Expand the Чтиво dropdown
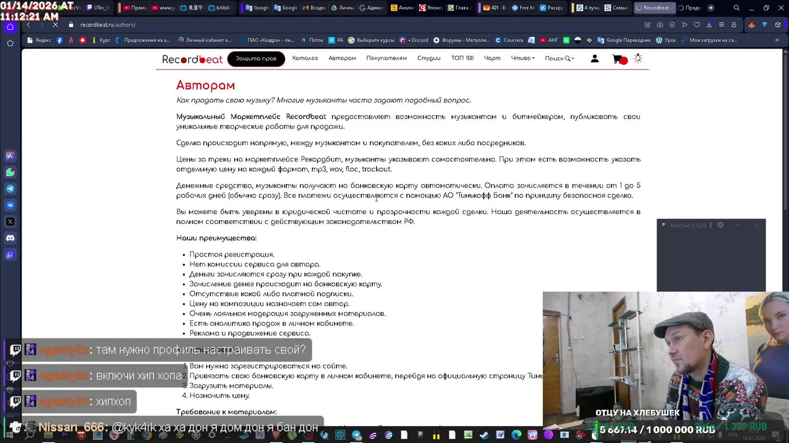 [x=522, y=58]
